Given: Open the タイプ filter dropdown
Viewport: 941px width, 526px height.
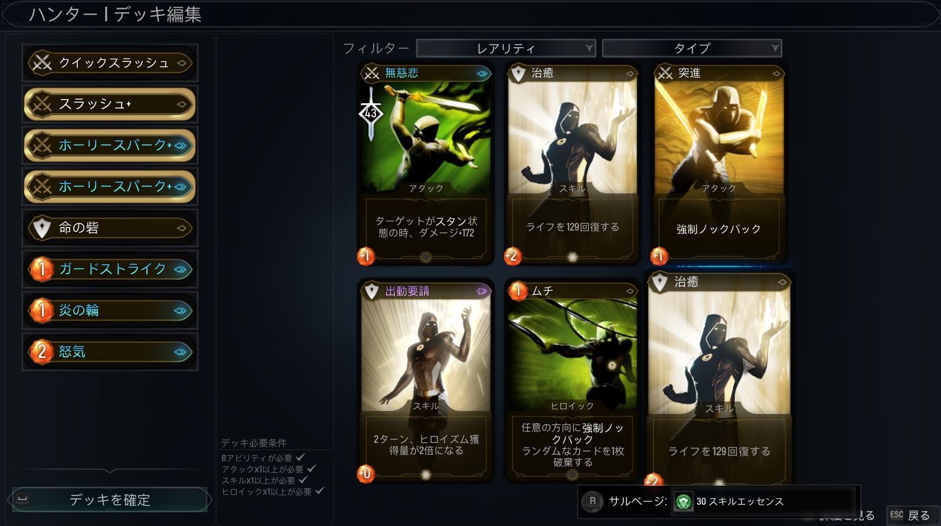Looking at the screenshot, I should pos(692,48).
